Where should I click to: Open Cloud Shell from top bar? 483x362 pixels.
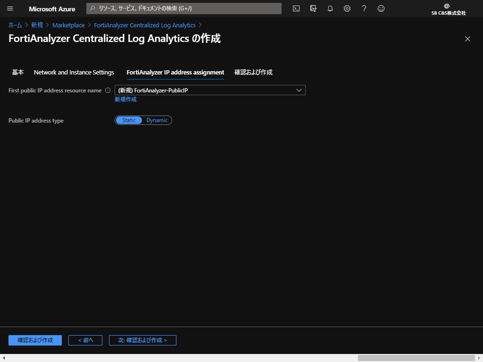point(296,8)
